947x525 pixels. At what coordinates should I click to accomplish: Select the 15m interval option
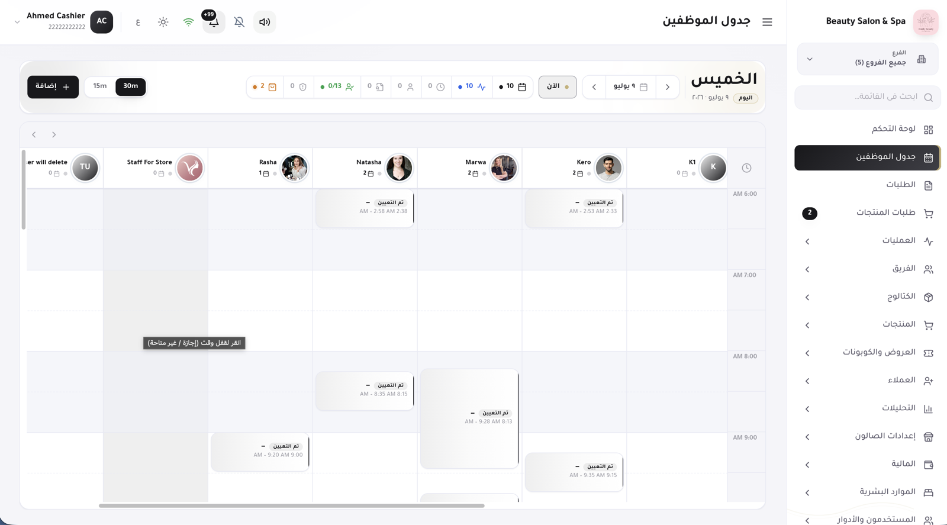coord(99,86)
